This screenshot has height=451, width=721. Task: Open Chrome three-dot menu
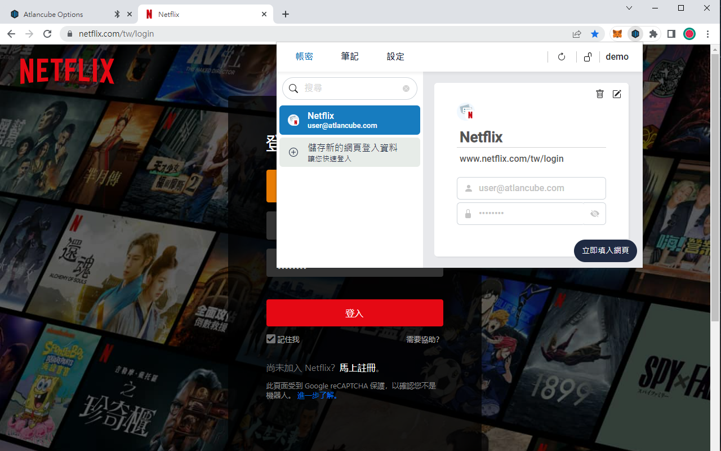707,34
